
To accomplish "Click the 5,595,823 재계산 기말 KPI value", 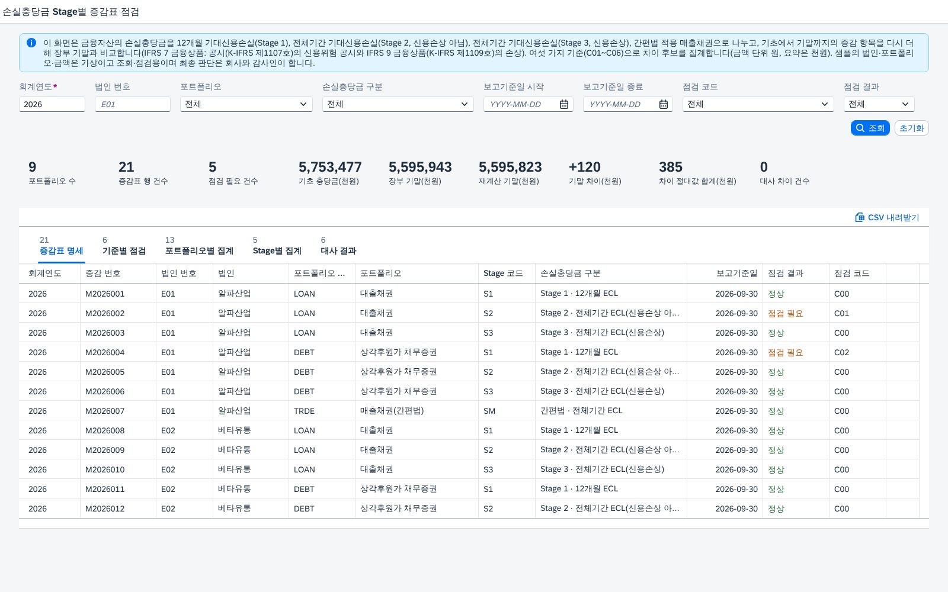I will click(510, 167).
